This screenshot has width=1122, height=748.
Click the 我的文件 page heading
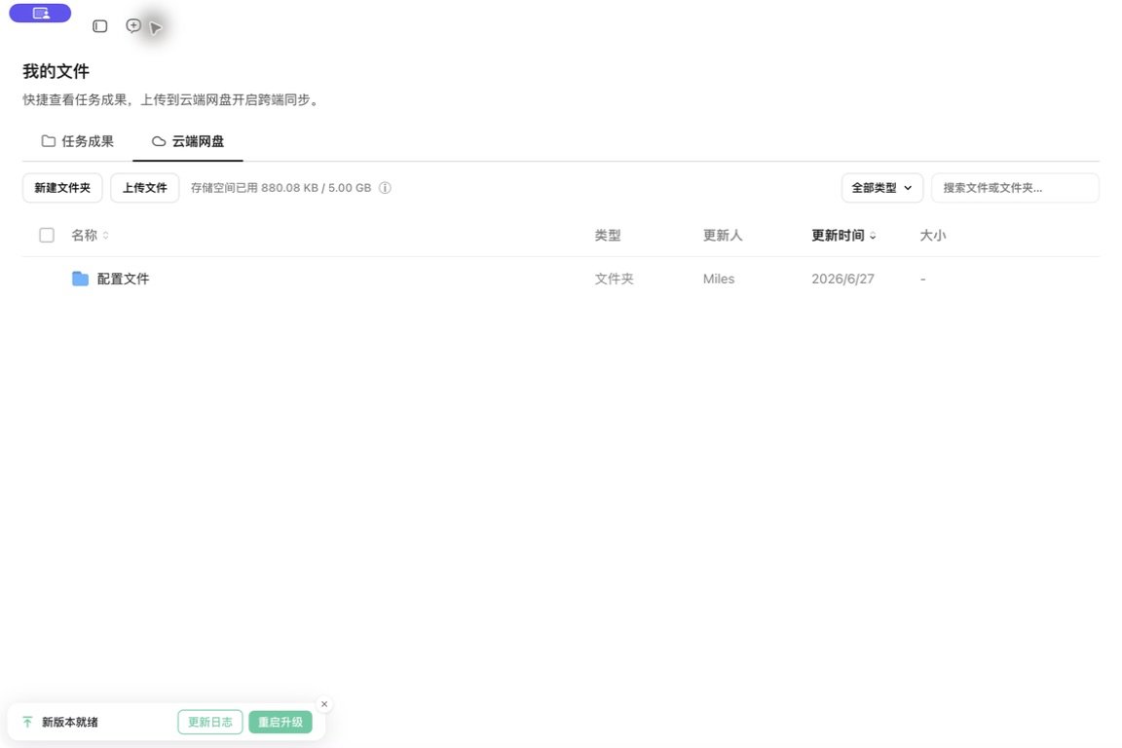pos(56,71)
